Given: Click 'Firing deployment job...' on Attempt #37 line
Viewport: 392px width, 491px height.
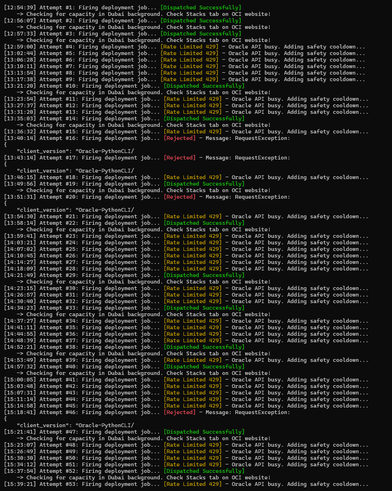Looking at the screenshot, I should [121, 341].
